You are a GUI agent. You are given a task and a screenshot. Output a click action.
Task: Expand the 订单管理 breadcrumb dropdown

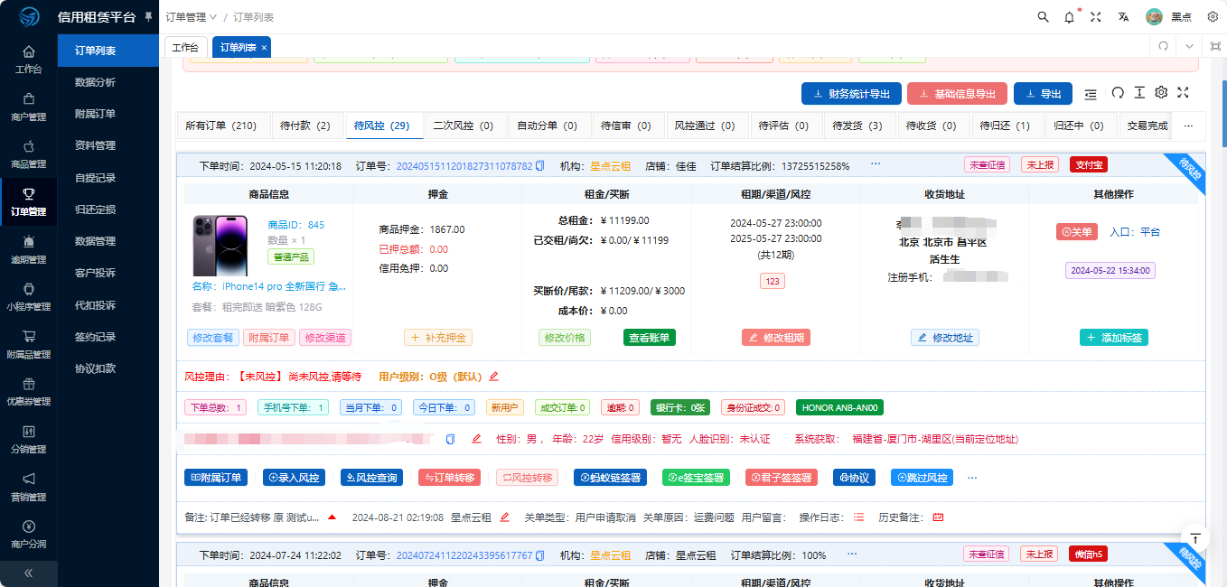tap(192, 17)
